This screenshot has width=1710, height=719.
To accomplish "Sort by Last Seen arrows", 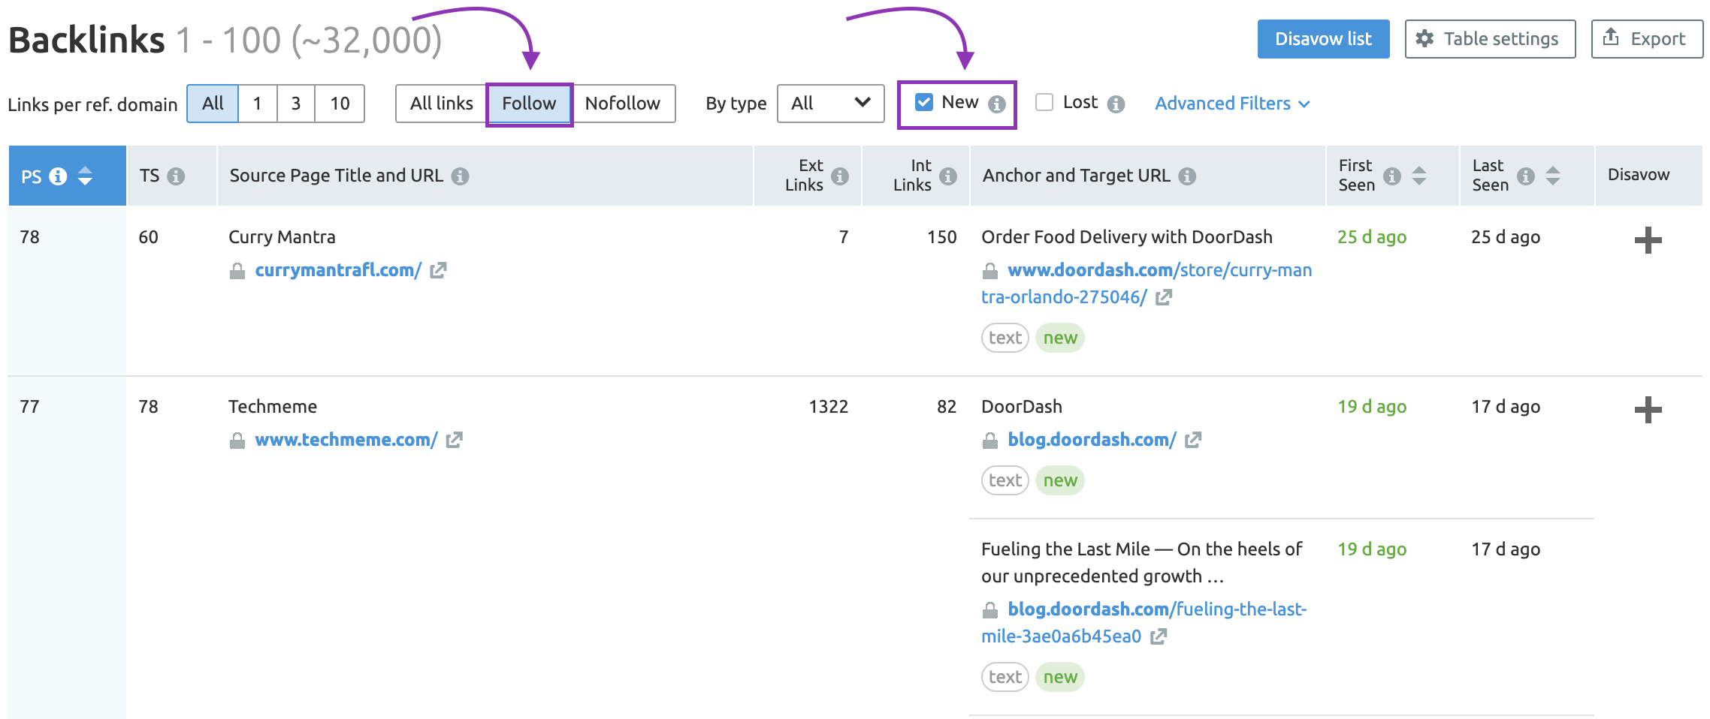I will click(1553, 176).
